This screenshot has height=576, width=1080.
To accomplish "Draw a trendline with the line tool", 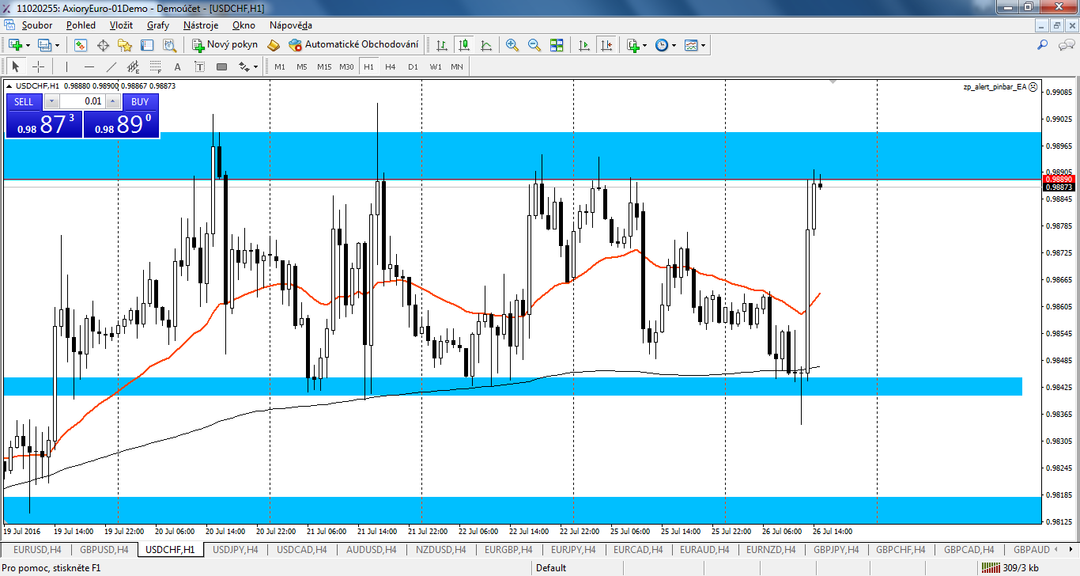I will (x=111, y=66).
